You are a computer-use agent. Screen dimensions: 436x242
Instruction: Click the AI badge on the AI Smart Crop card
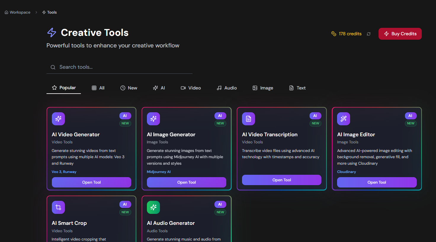point(125,204)
